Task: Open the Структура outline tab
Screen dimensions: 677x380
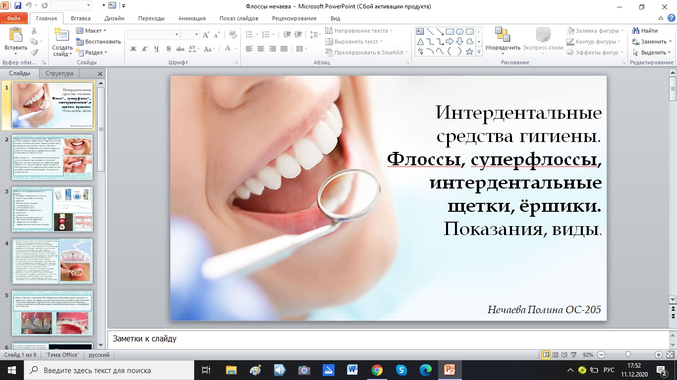Action: tap(59, 73)
